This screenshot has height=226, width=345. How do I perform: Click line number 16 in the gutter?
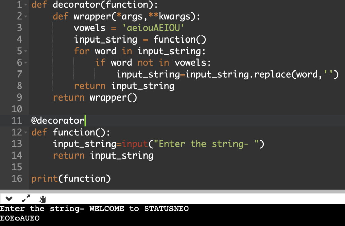pyautogui.click(x=17, y=178)
